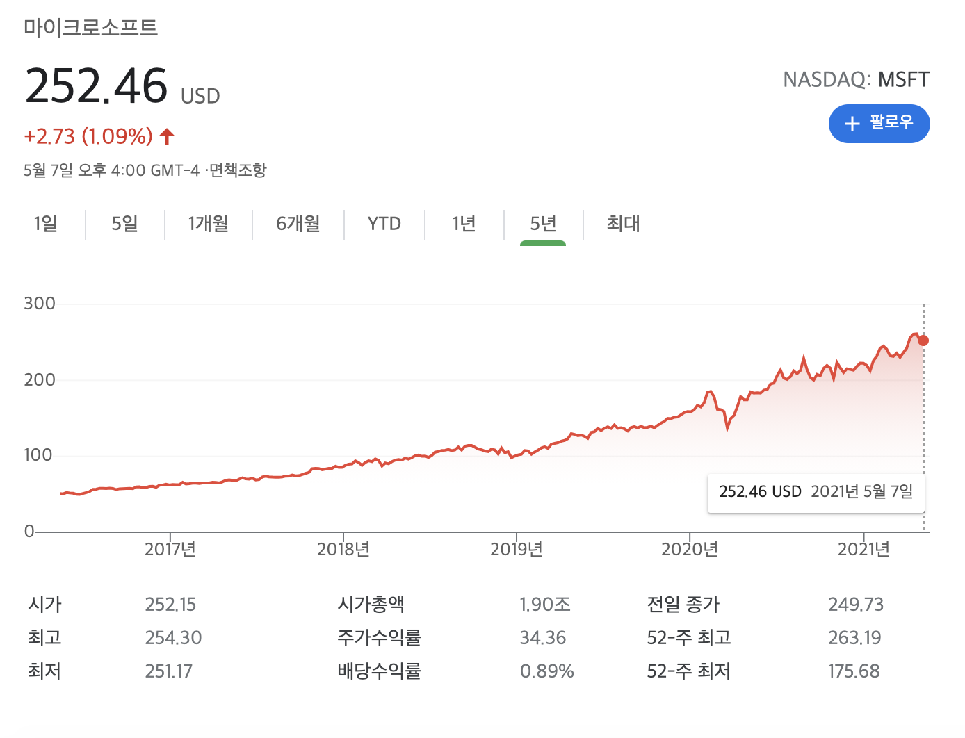Click the +2.73 (1.09%) change value

point(88,136)
